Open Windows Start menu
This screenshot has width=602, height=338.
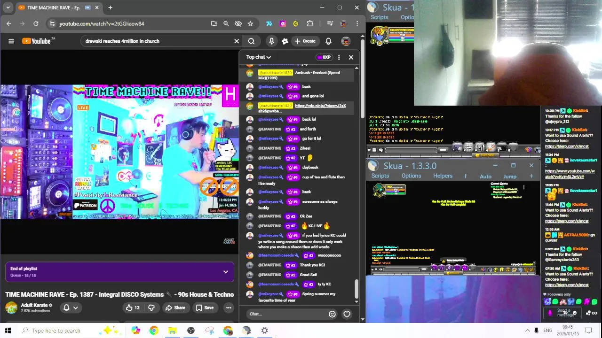8,330
